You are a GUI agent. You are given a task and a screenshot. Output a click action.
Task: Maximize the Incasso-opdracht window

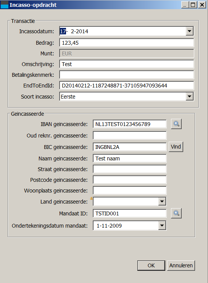[x=193, y=5]
